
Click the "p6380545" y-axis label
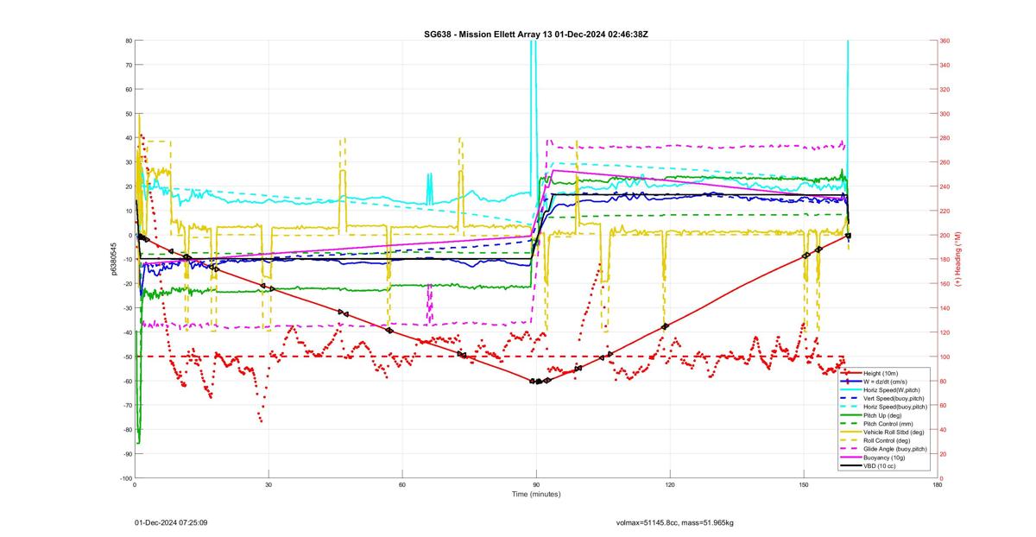(113, 259)
